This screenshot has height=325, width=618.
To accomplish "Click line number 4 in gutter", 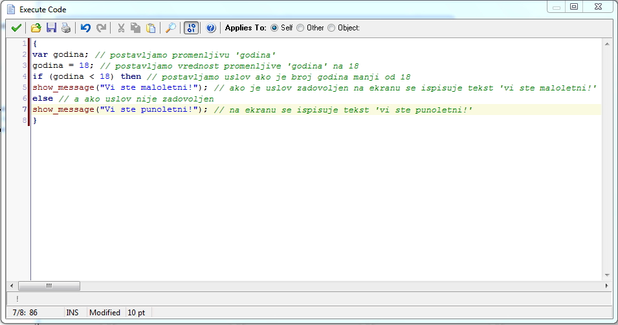I will (x=25, y=76).
